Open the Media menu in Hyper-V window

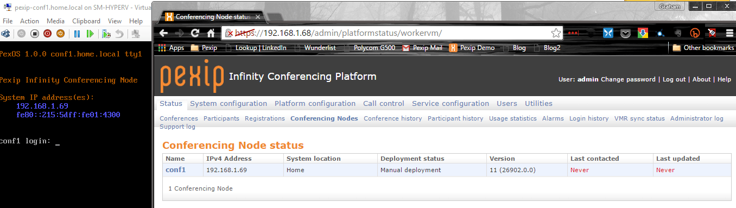tap(55, 21)
